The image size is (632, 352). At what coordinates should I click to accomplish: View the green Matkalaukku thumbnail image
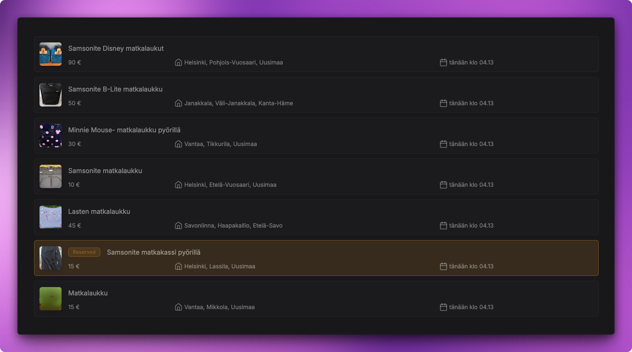tap(50, 299)
